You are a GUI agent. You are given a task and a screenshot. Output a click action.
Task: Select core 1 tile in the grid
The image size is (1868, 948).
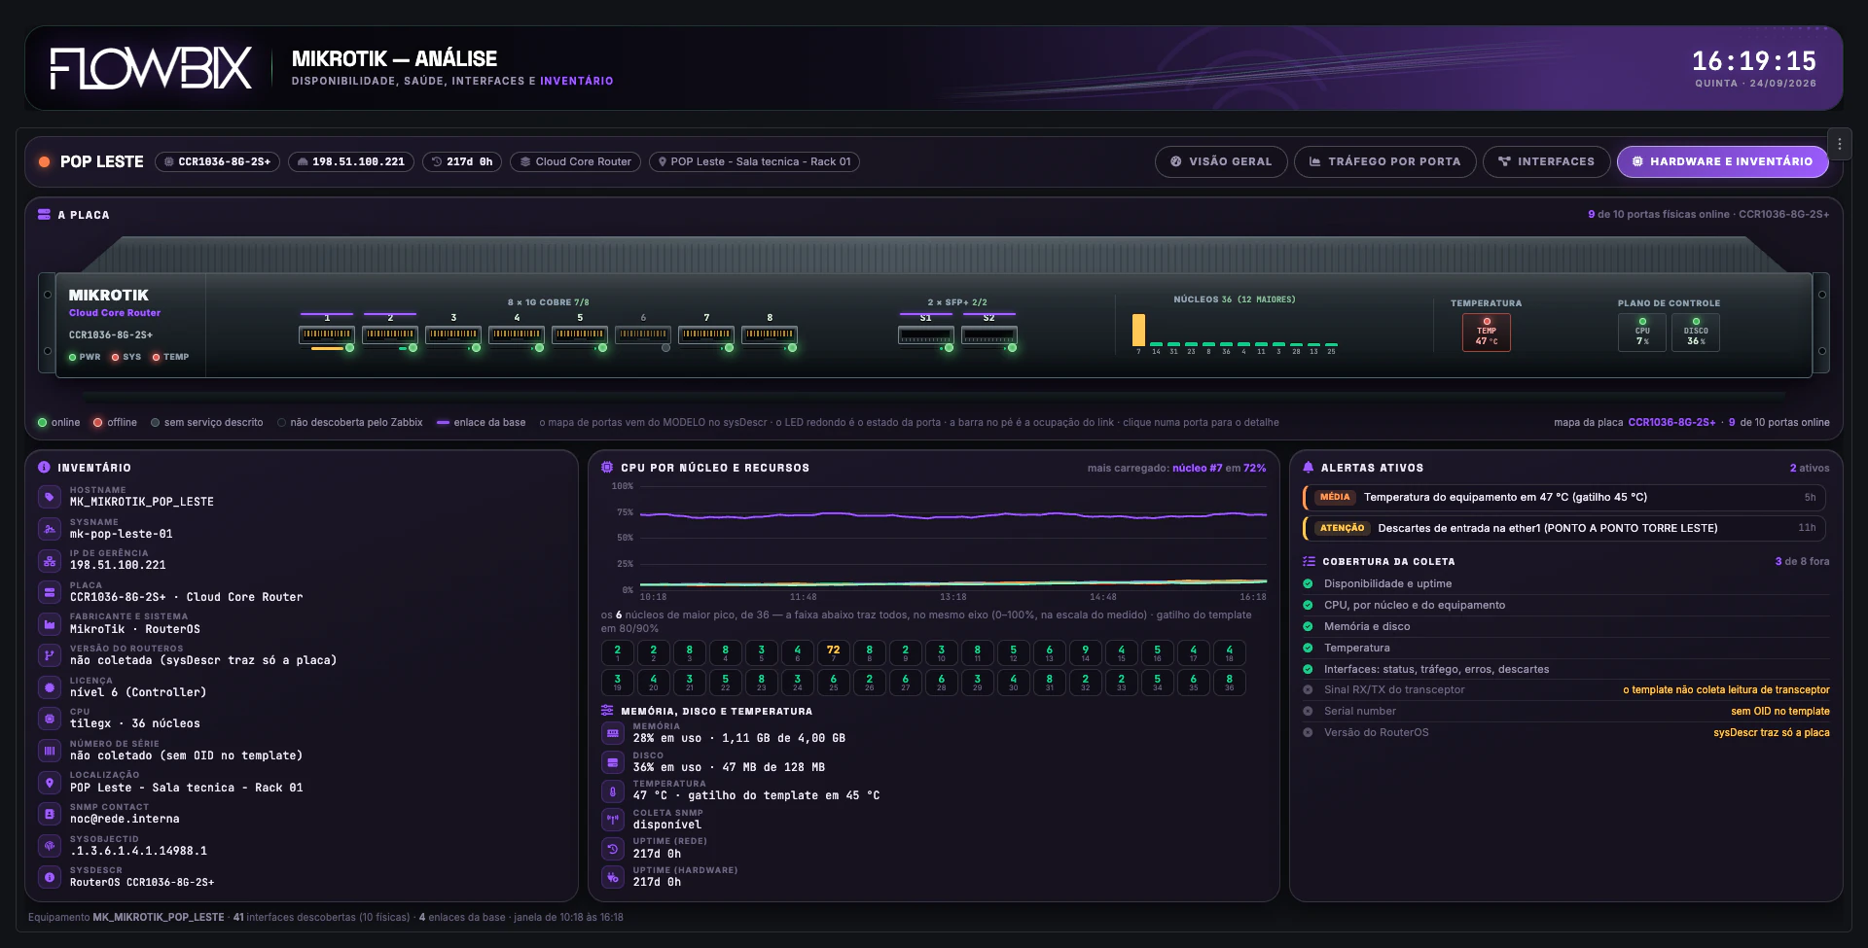pyautogui.click(x=618, y=652)
